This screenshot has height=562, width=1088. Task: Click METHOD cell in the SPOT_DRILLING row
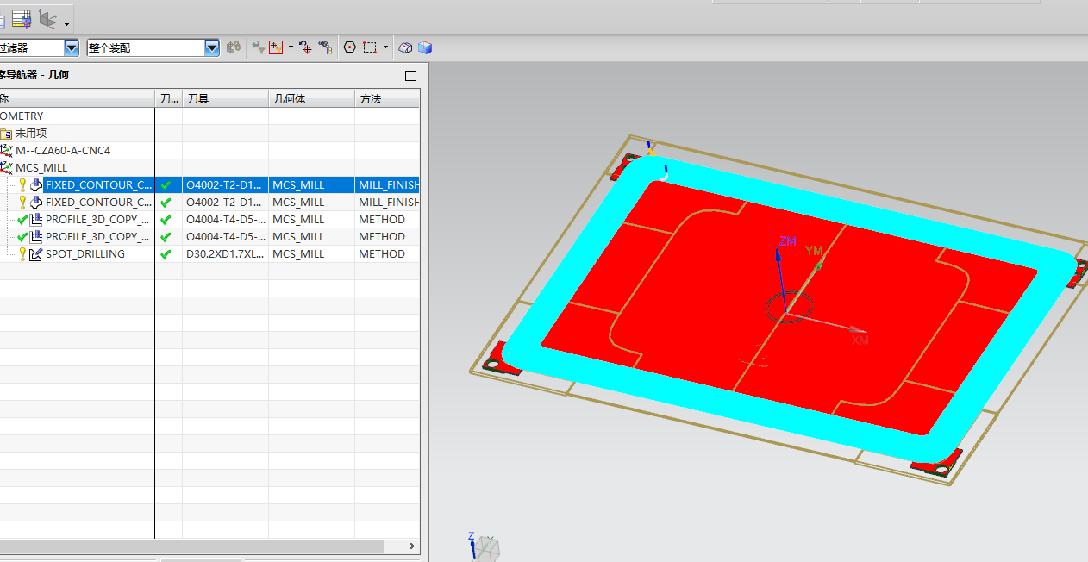point(387,253)
